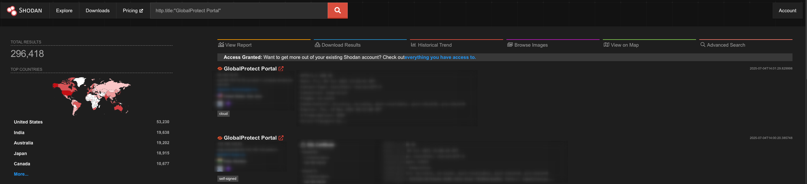This screenshot has height=184, width=807.
Task: Click the India count 19,638
Action: [x=163, y=133]
